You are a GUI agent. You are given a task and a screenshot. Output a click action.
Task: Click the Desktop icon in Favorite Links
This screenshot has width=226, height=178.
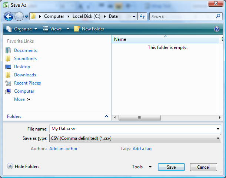(8, 67)
